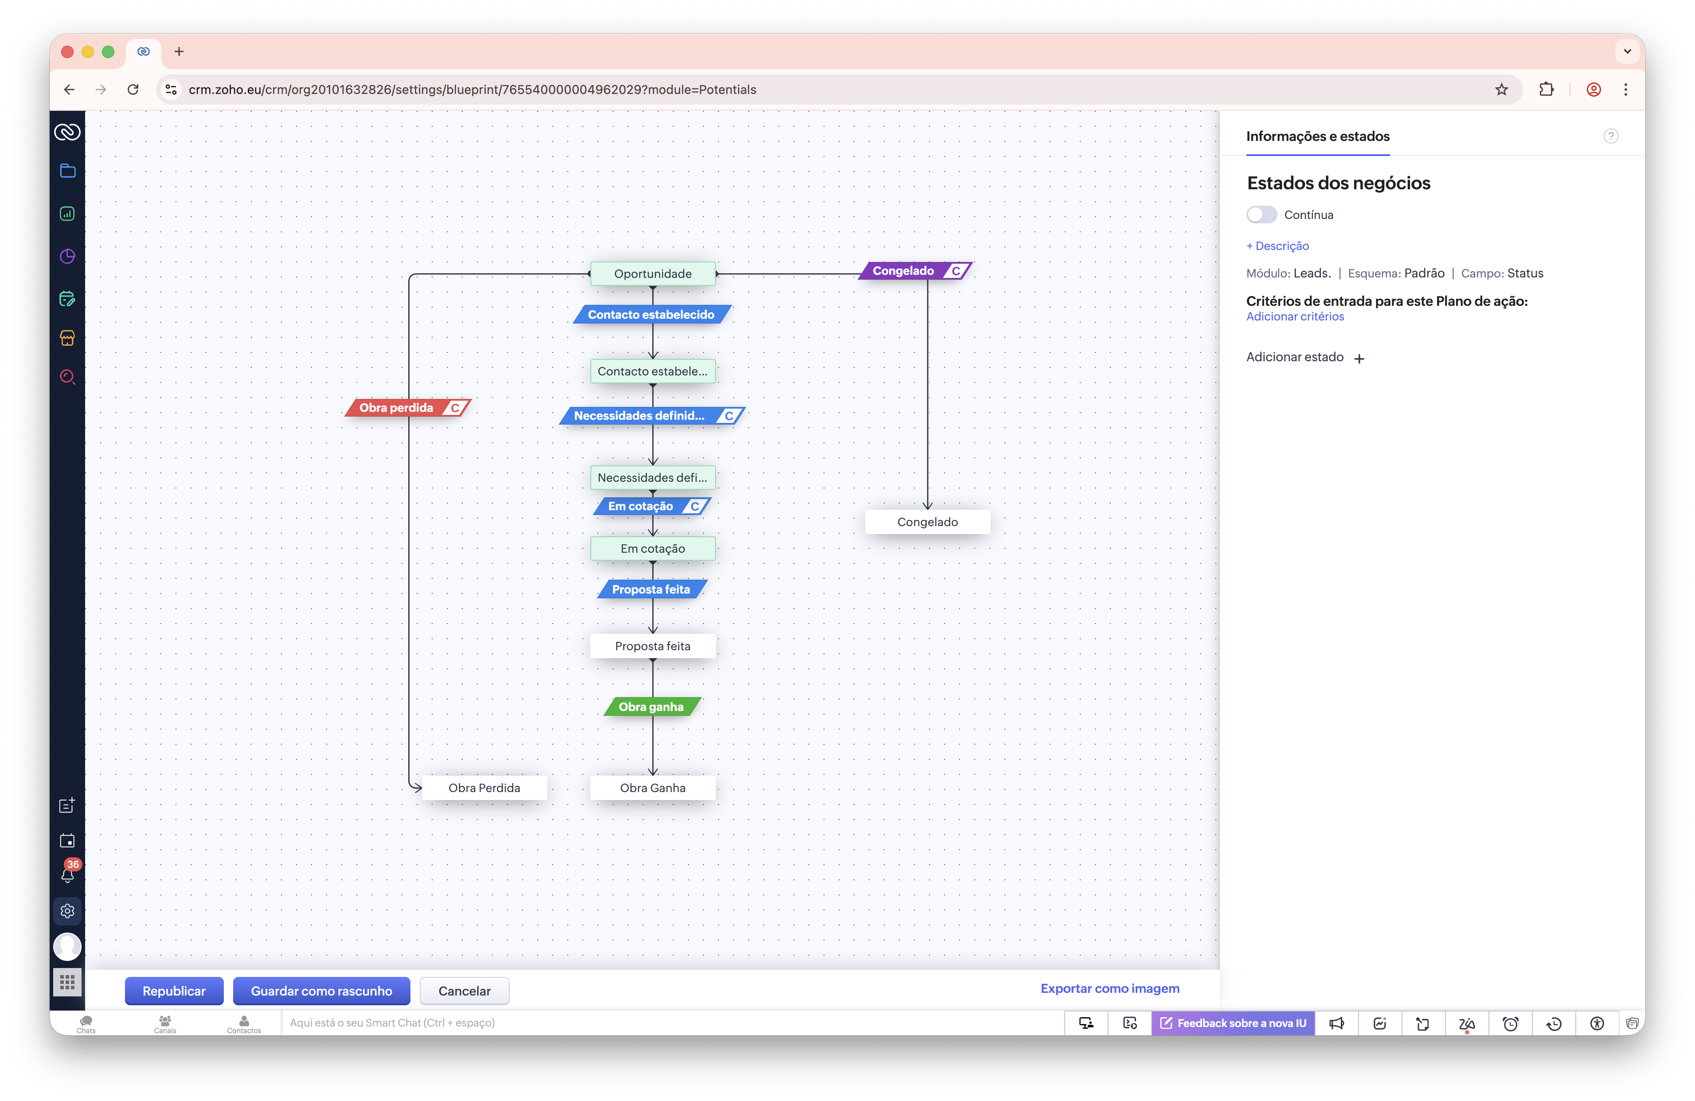Open the app launcher grid icon

pos(68,983)
